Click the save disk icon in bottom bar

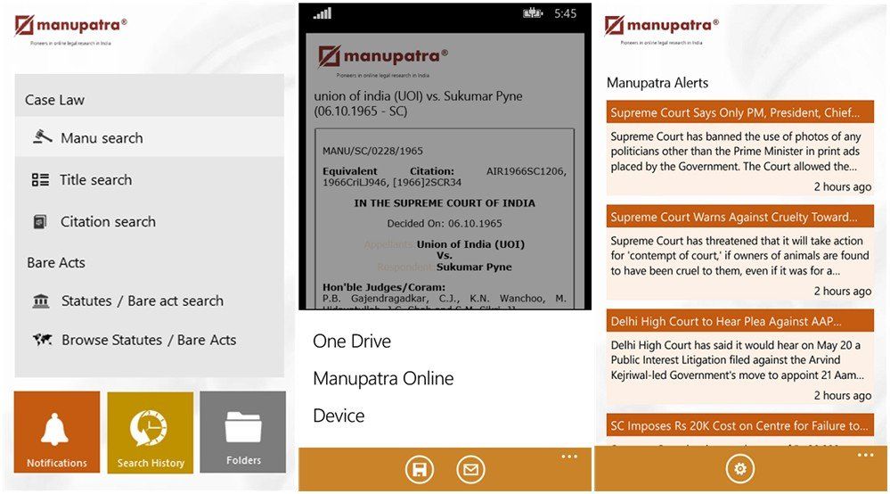tap(420, 470)
